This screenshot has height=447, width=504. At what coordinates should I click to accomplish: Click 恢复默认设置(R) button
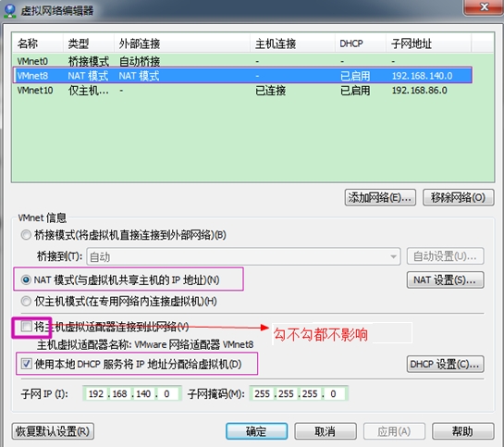(53, 431)
